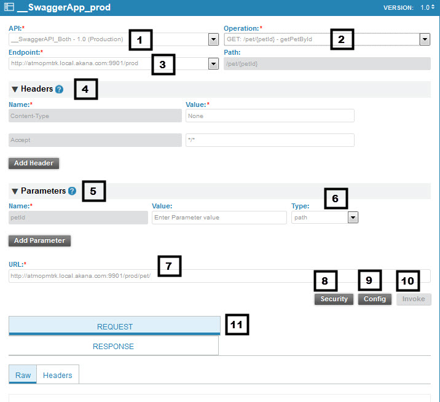The image size is (440, 402).
Task: Select the Raw tab
Action: coord(23,375)
